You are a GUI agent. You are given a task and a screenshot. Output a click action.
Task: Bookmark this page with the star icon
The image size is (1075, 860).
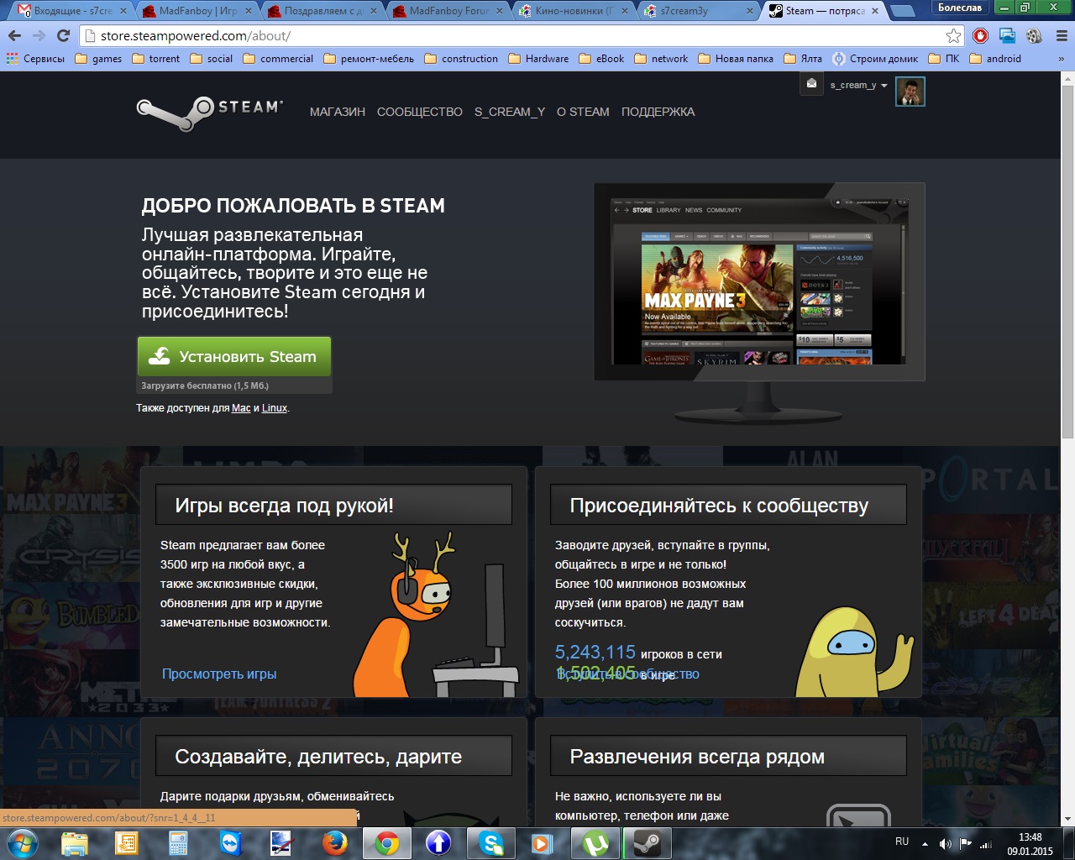tap(953, 36)
